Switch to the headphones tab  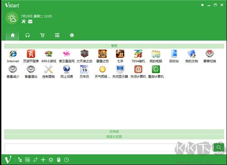27,35
